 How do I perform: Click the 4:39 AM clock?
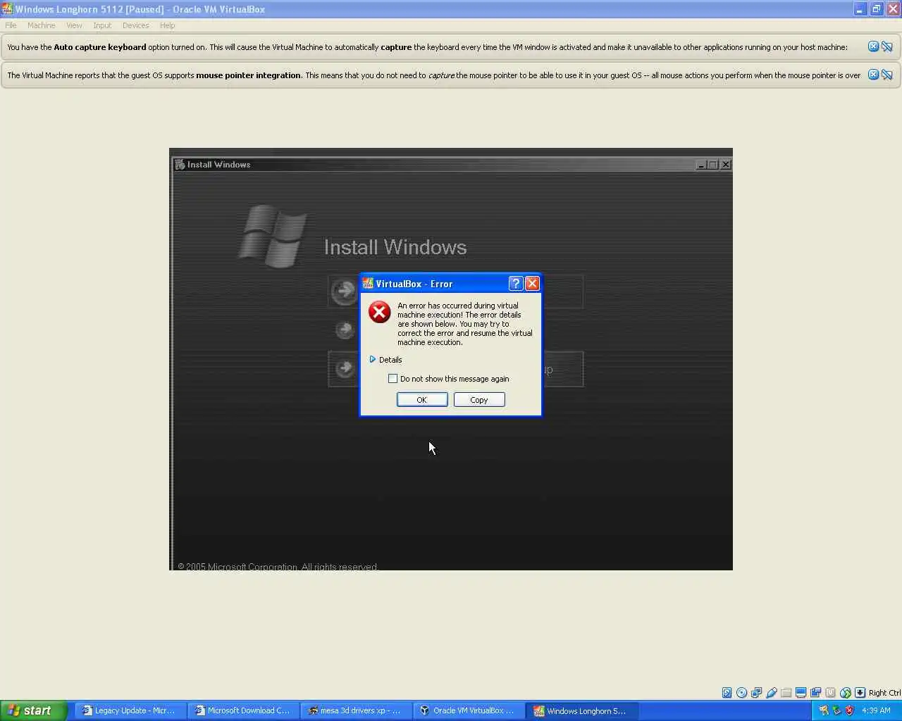pos(876,710)
